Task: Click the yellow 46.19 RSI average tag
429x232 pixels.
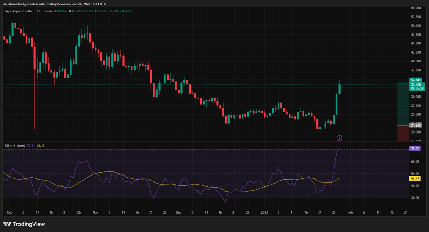Action: 415,179
